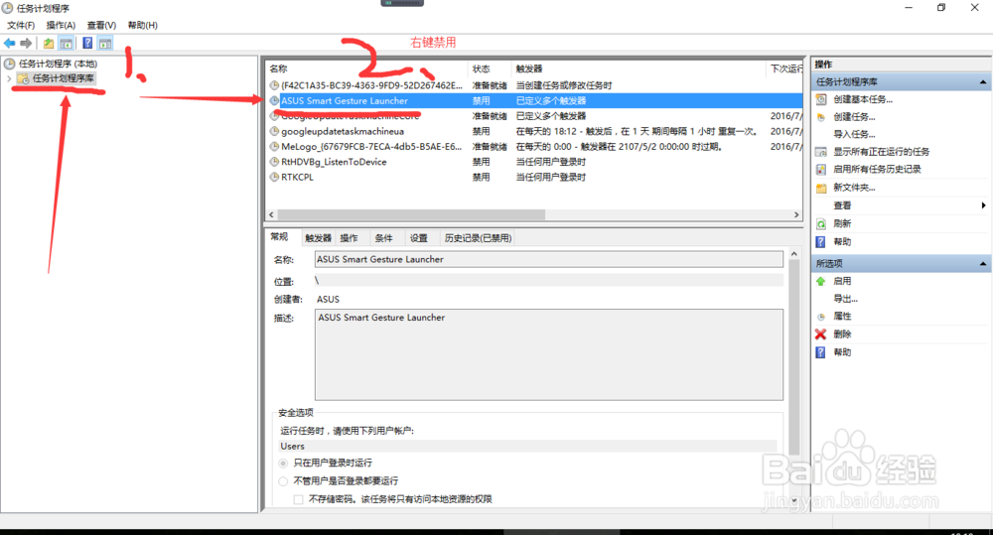Click the 创建任务 icon in Actions pane
This screenshot has height=535, width=993.
pyautogui.click(x=821, y=117)
